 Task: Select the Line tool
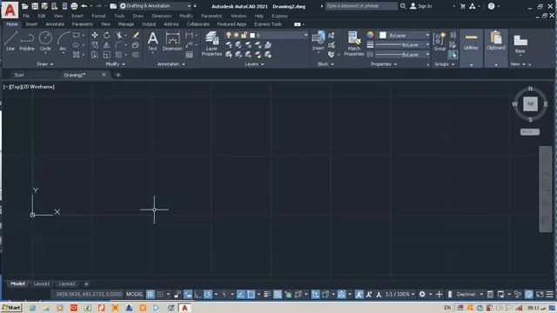pyautogui.click(x=10, y=41)
